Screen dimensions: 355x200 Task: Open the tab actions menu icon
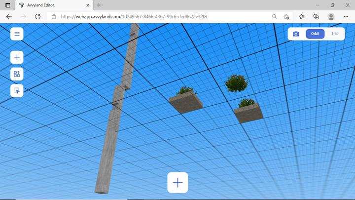8,5
